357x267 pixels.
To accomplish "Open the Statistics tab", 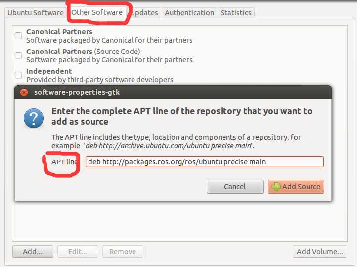I will [236, 13].
